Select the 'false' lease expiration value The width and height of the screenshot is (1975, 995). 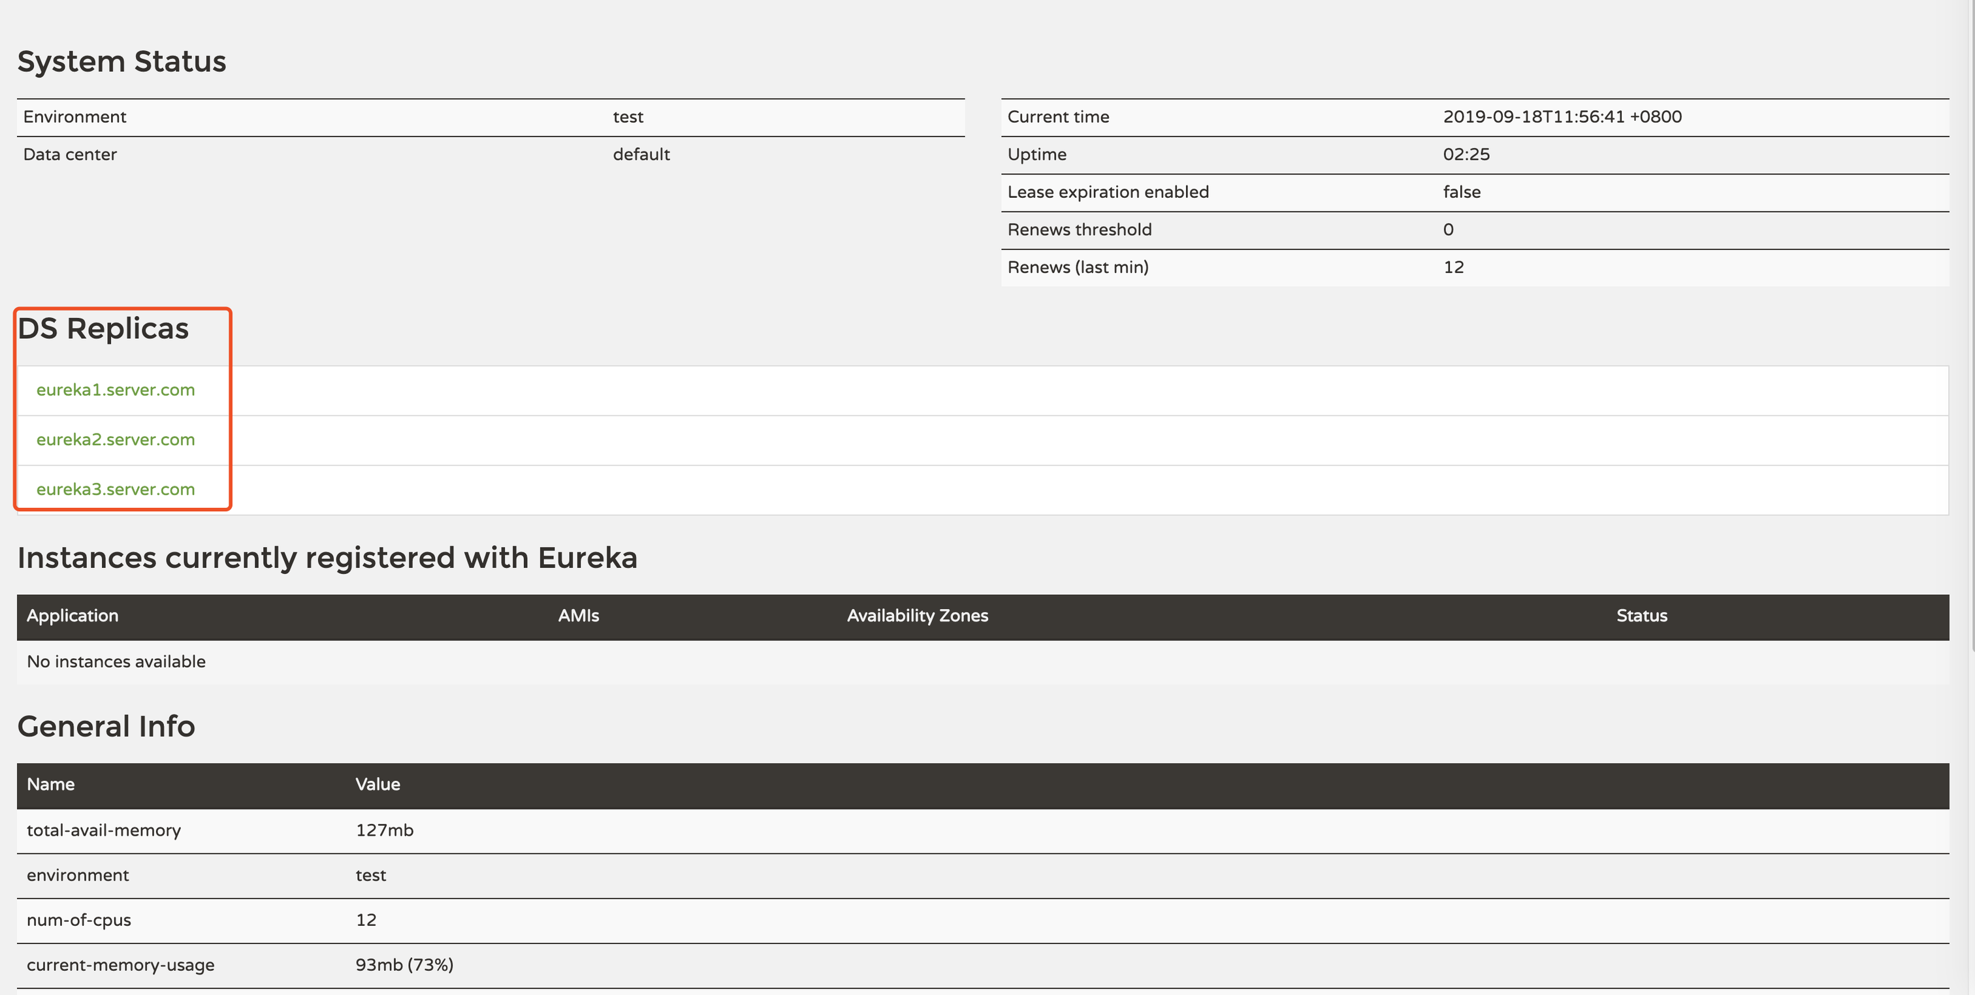click(1462, 192)
